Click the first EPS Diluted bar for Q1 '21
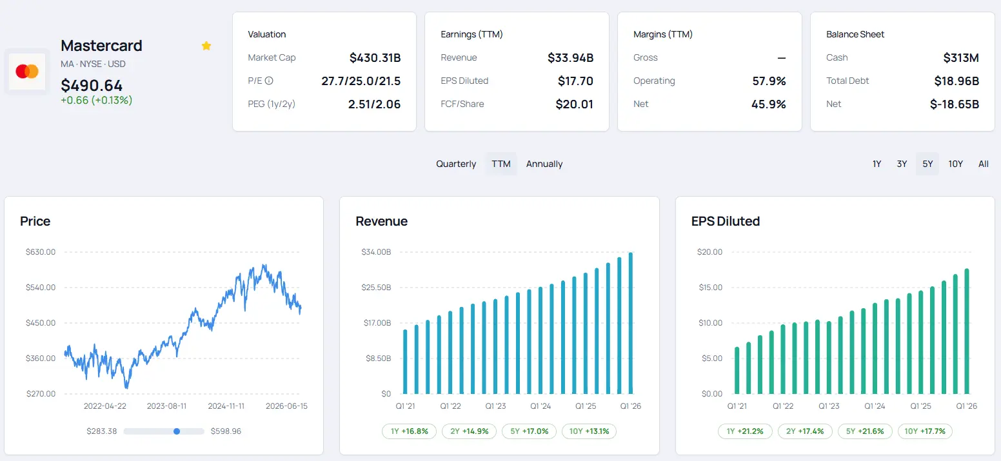1001x461 pixels. pos(737,370)
